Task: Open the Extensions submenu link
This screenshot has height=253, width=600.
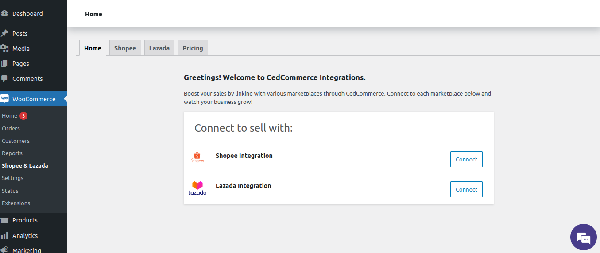Action: (x=16, y=203)
